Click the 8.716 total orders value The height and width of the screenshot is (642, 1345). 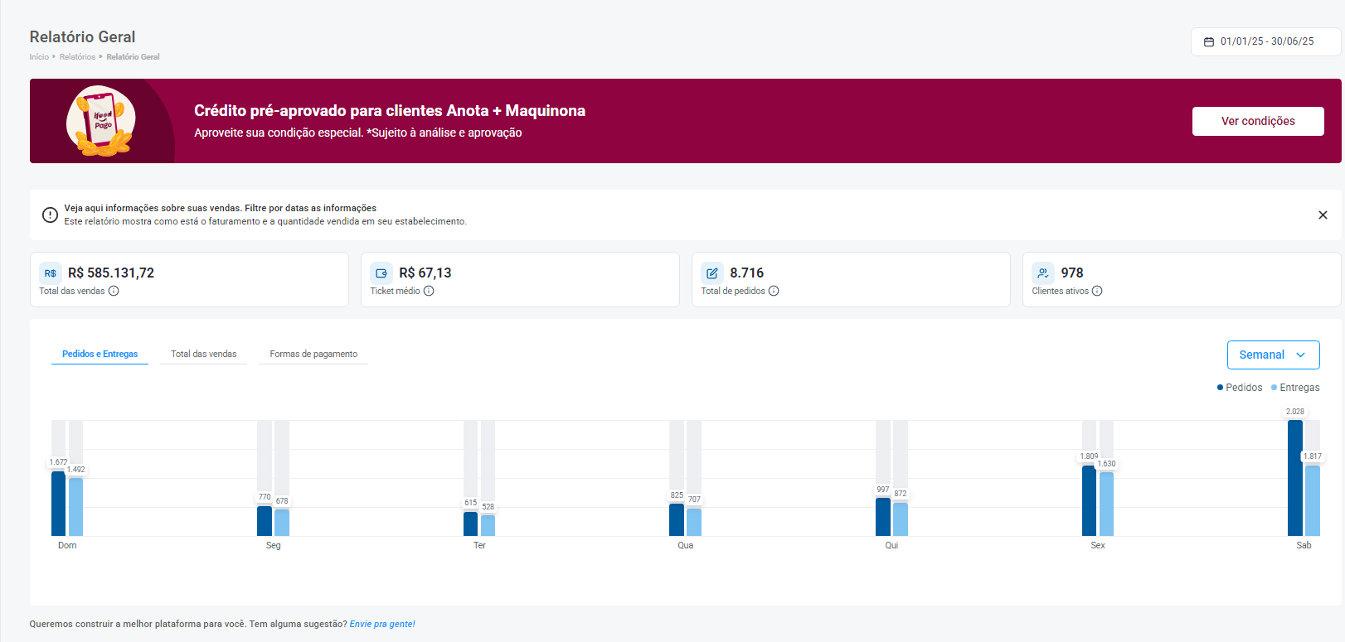[747, 273]
